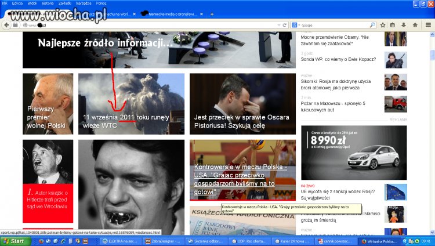Close the 'Niemieckie media o Bronisławi...' tab
The image size is (435, 246).
[201, 14]
